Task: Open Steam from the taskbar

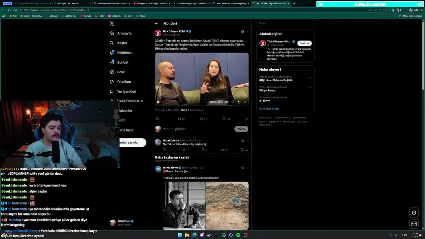Action: click(209, 235)
